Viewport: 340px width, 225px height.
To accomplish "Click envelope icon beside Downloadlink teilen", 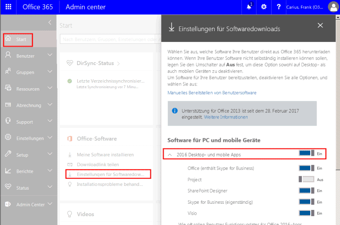I will [x=70, y=165].
